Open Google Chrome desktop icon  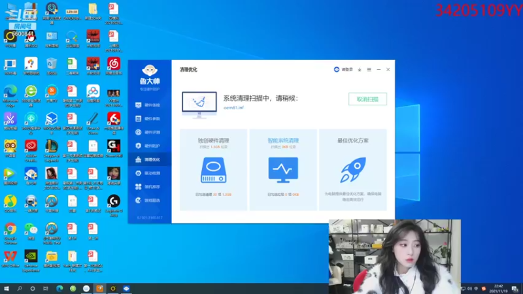pos(10,233)
